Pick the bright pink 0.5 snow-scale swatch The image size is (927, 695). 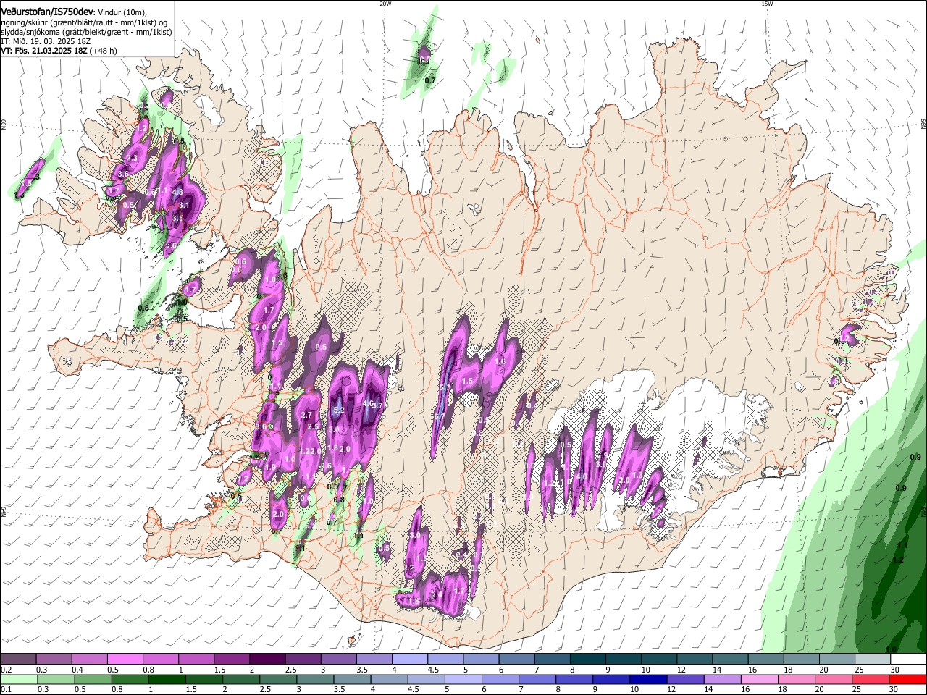point(125,660)
